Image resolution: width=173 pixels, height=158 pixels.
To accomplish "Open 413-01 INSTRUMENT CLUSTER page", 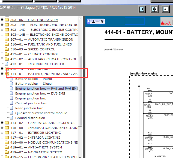I will 37,64.
